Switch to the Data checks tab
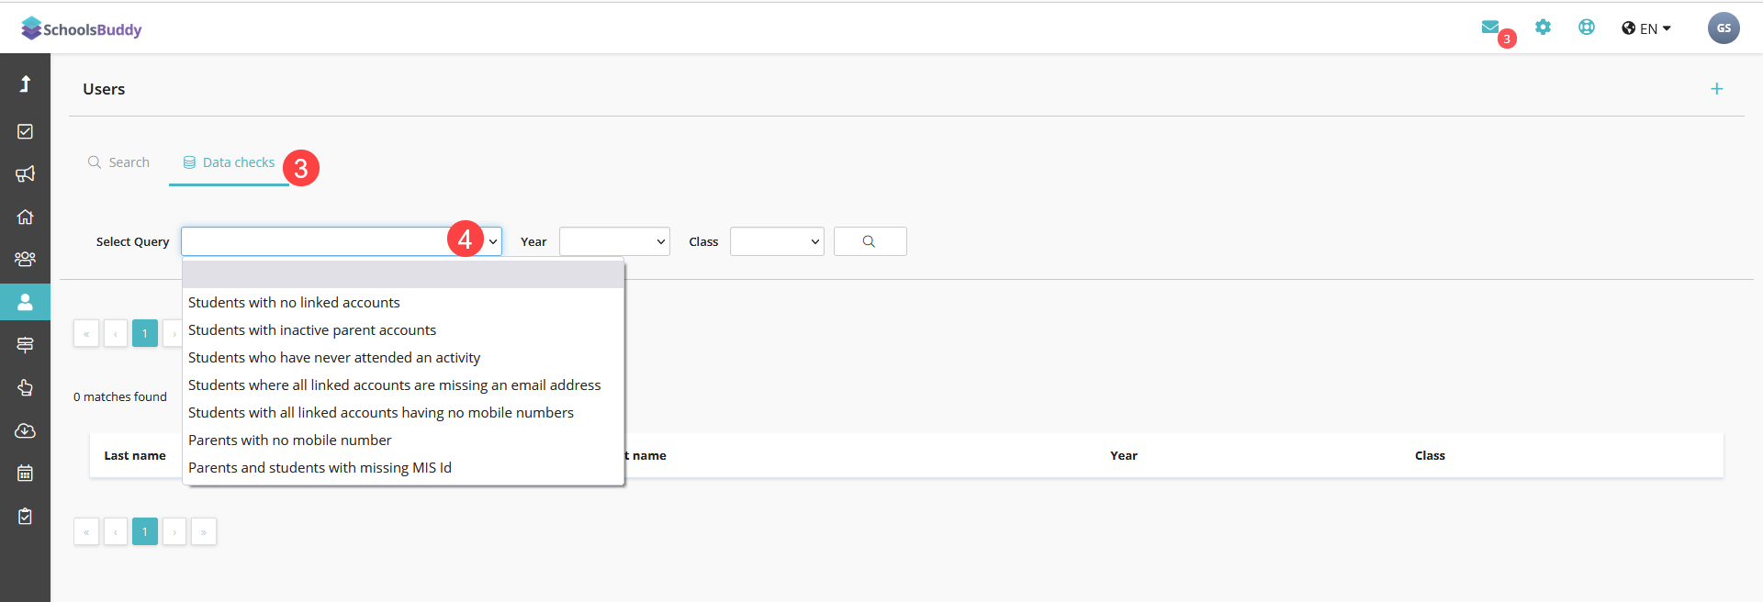 229,162
